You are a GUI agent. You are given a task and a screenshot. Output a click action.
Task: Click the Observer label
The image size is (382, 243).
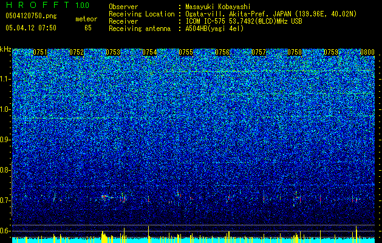pyautogui.click(x=123, y=7)
